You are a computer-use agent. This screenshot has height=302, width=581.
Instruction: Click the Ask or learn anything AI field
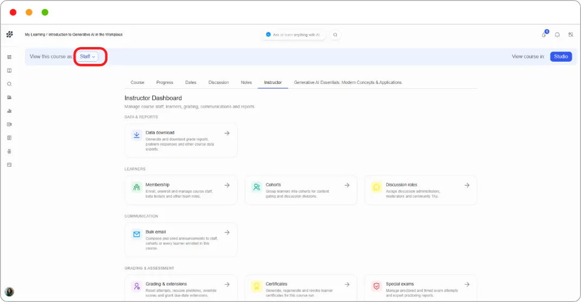tap(293, 35)
